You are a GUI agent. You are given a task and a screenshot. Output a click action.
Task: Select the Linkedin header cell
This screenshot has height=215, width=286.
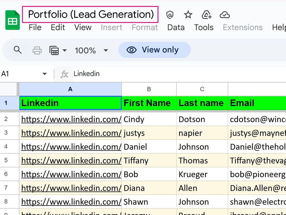tap(70, 103)
